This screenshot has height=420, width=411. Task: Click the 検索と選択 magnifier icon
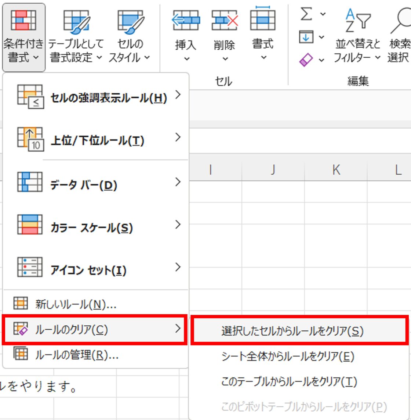401,20
